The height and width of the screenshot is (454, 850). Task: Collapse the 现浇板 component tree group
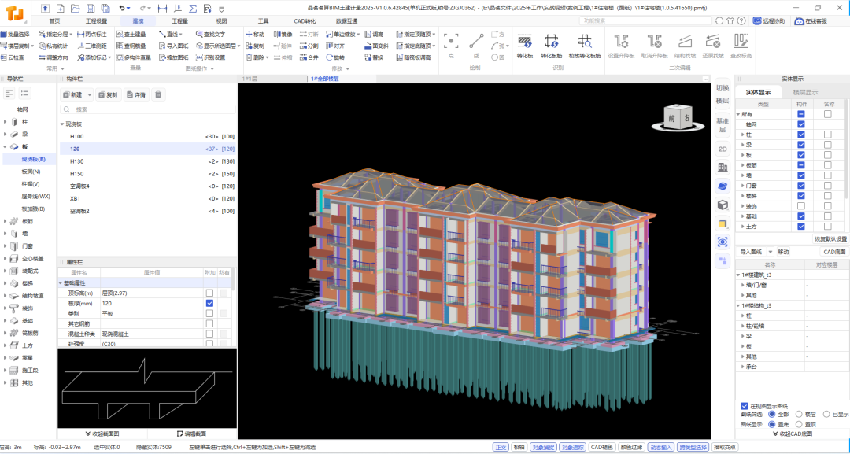pos(62,124)
